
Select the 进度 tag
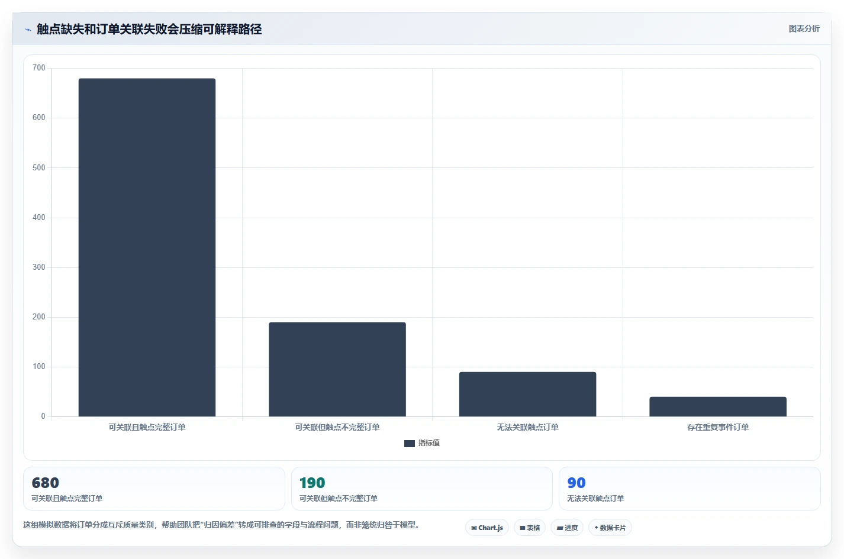(x=567, y=528)
